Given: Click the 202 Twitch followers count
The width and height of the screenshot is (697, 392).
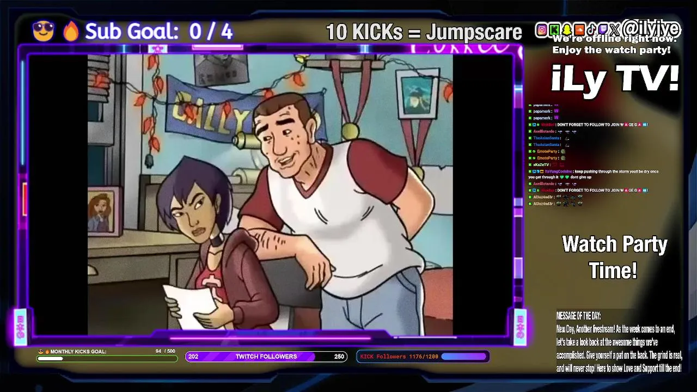Looking at the screenshot, I should pos(193,357).
